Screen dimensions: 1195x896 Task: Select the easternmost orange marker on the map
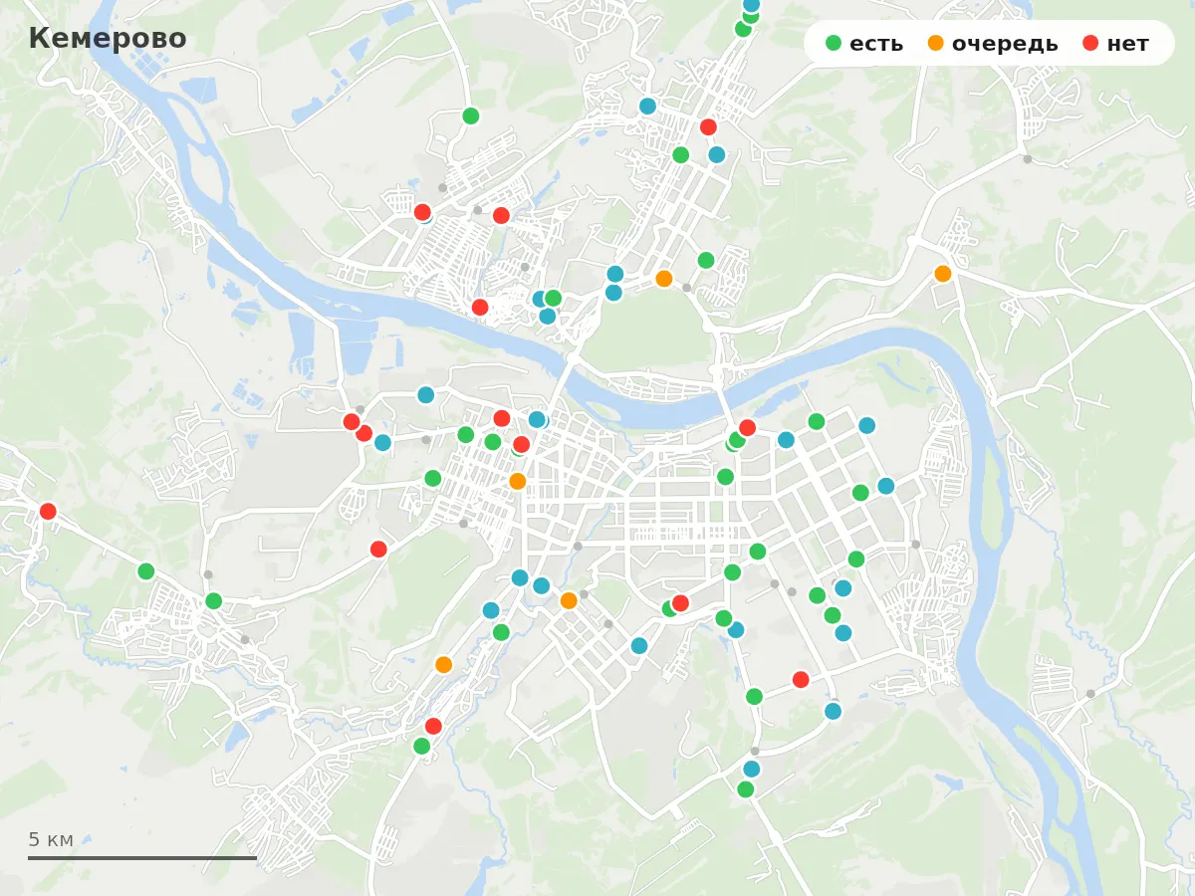pos(943,273)
